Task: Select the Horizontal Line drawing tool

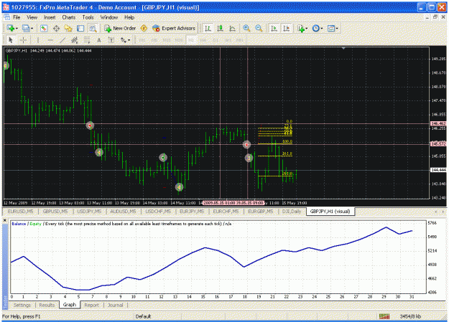Action: 50,40
